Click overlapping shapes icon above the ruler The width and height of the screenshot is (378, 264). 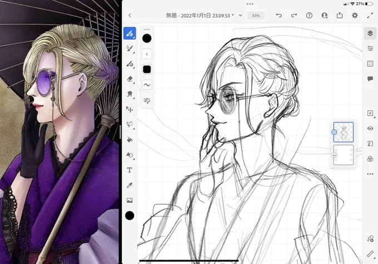point(370,238)
